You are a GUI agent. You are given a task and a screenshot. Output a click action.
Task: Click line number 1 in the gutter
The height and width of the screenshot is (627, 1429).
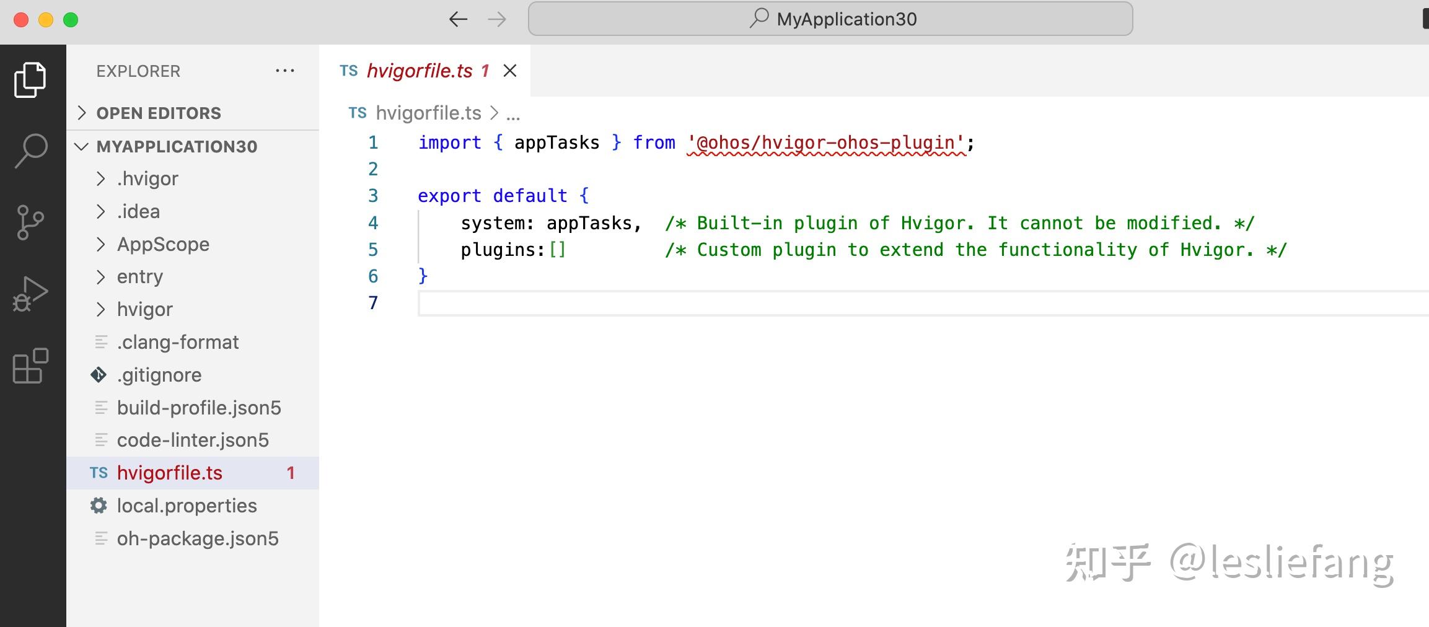click(373, 143)
